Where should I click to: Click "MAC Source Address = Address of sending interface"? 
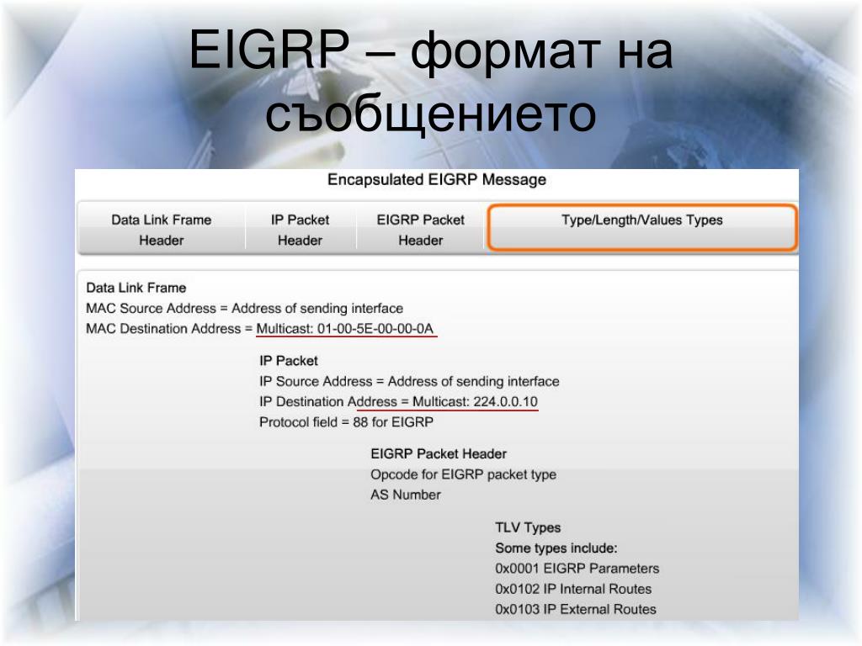click(245, 308)
